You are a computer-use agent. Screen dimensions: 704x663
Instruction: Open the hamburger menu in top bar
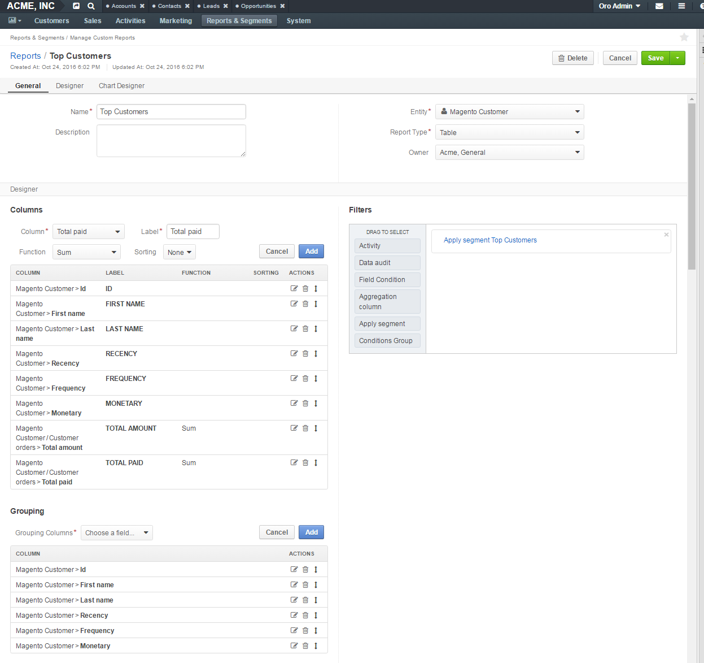681,6
